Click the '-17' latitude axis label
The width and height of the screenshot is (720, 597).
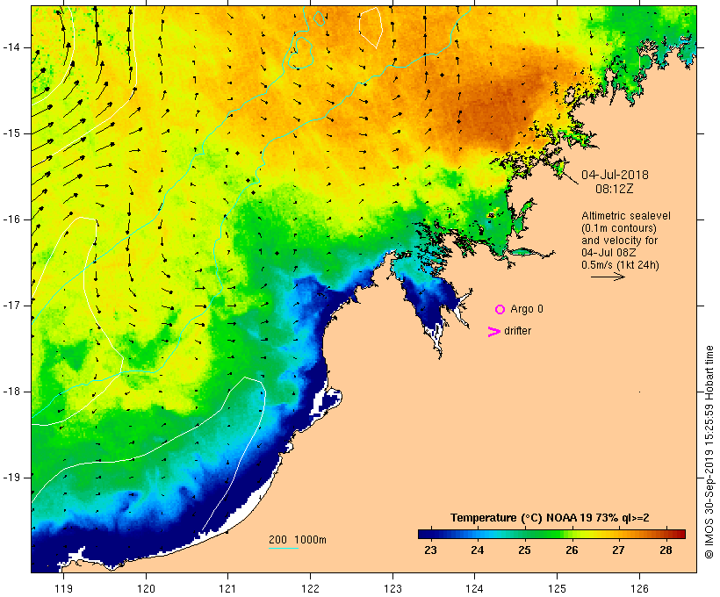click(x=11, y=306)
